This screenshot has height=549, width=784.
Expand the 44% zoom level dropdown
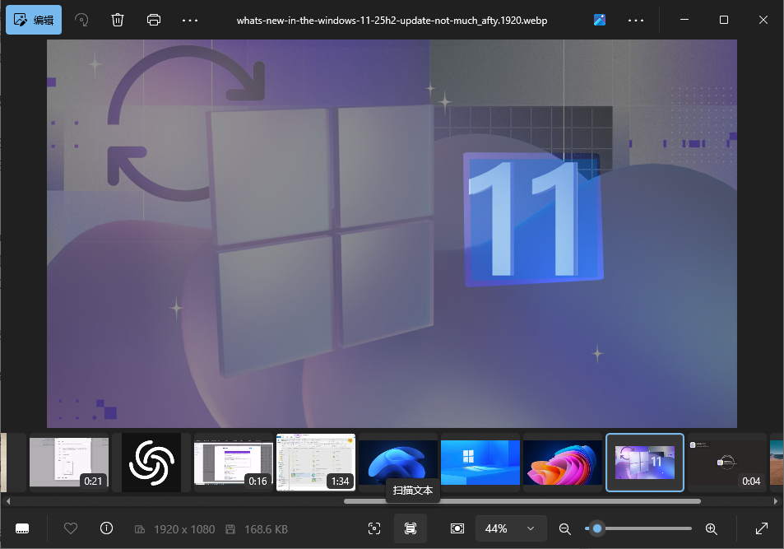pos(510,528)
